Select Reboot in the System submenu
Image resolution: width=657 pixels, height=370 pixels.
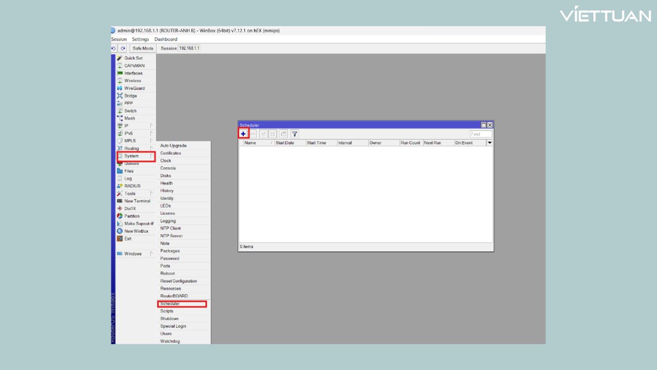pyautogui.click(x=167, y=273)
